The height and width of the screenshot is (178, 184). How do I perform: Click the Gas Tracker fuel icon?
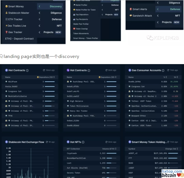(x=6, y=32)
